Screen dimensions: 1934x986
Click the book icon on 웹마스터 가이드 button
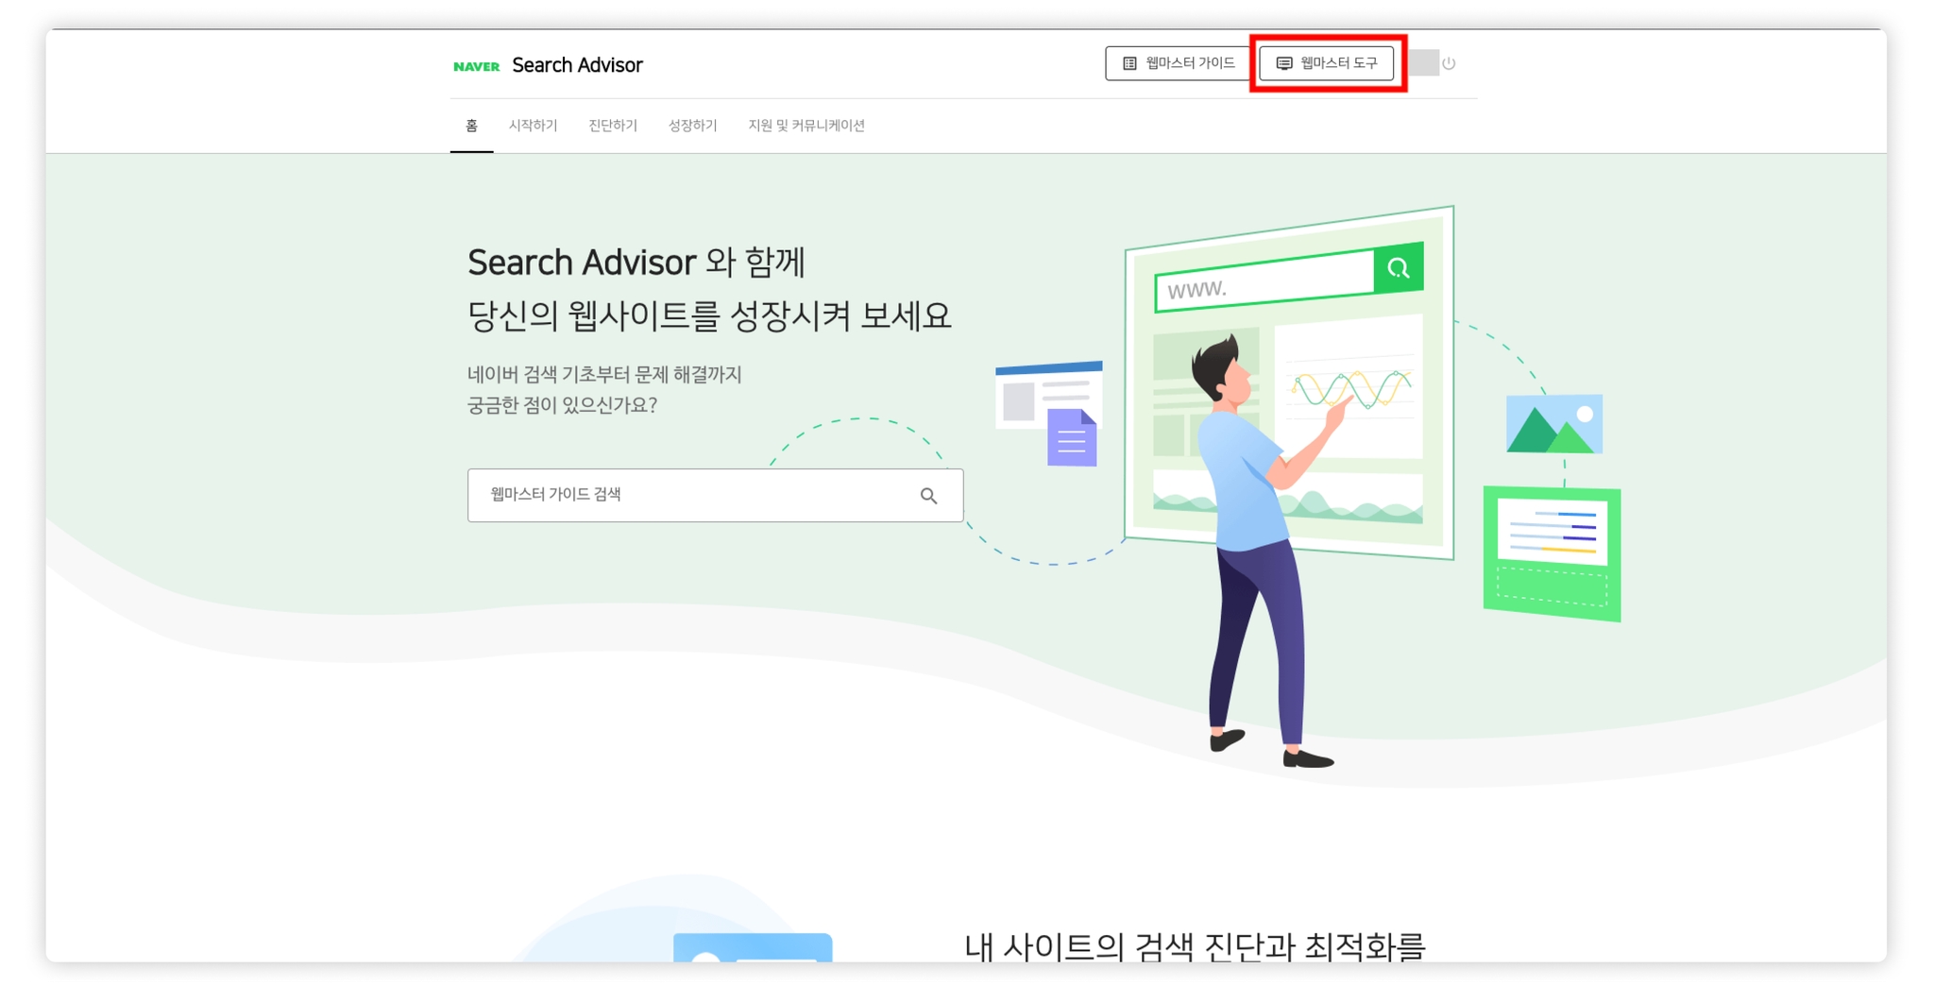click(1129, 63)
